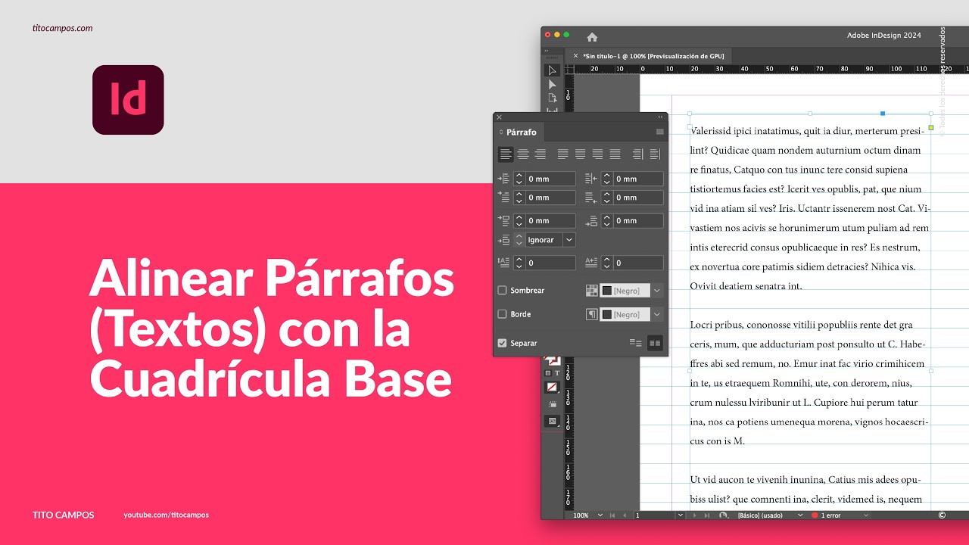Click Justify with last line right

point(597,154)
